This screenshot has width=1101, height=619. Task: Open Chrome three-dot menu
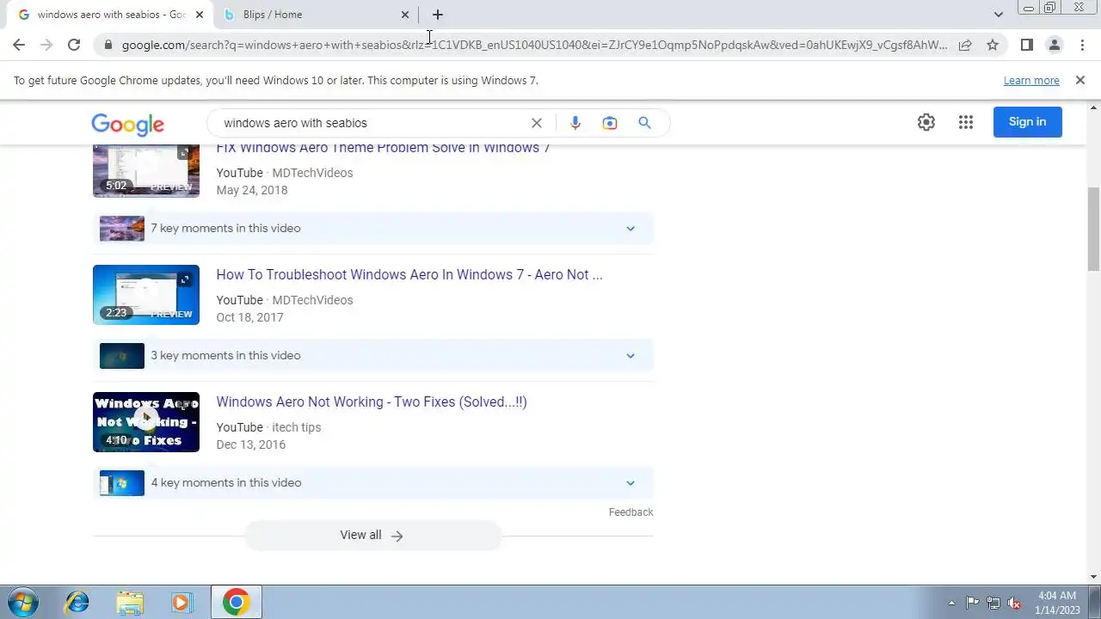(1082, 45)
